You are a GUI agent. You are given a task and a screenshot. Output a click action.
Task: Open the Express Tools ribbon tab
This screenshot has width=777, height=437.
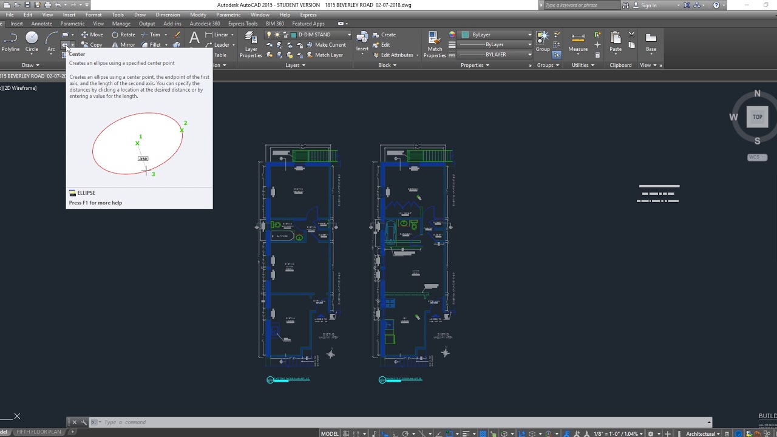pyautogui.click(x=243, y=24)
